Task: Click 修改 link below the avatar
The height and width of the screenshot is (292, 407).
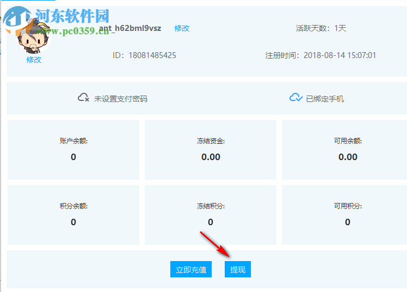Action: 34,60
